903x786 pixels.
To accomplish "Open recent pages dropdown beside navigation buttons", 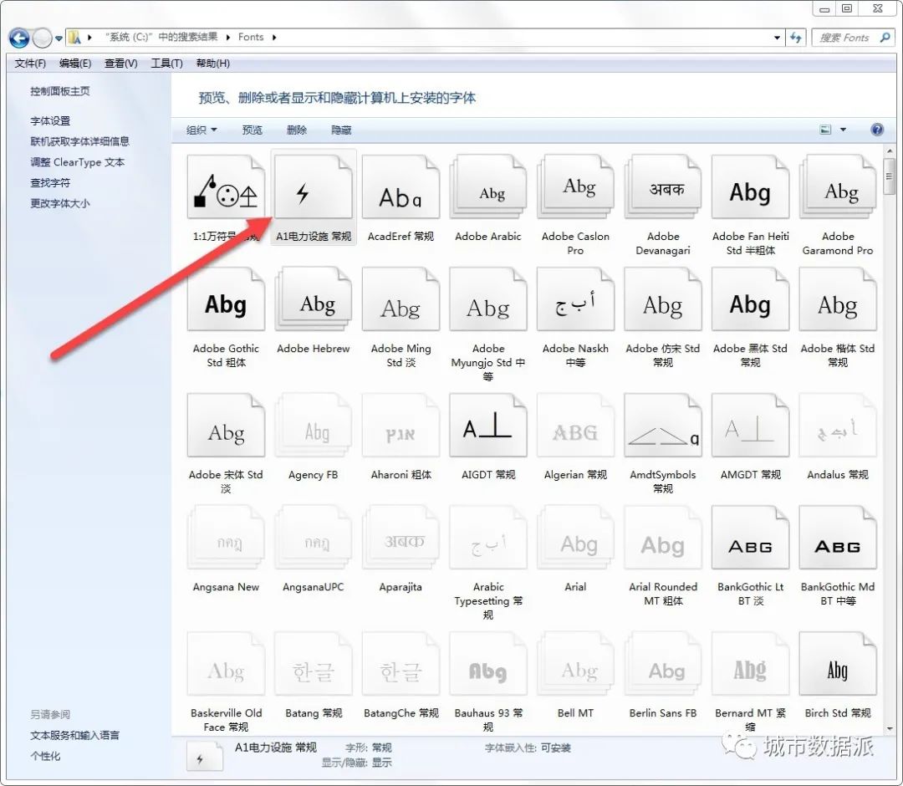I will click(x=59, y=38).
